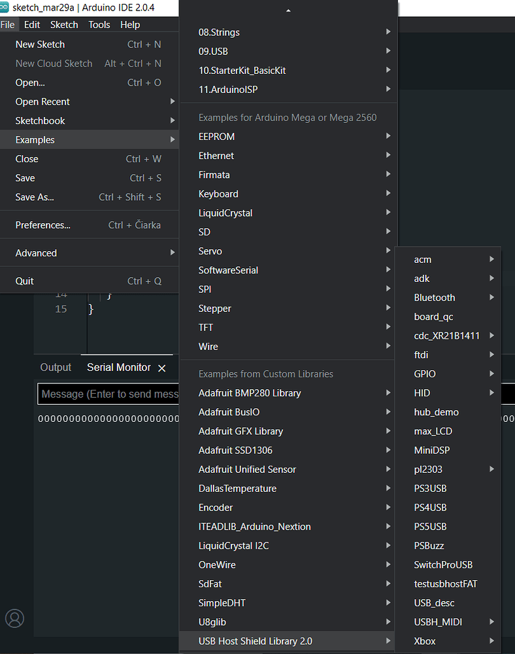This screenshot has height=654, width=515.
Task: Close the Serial Monitor tab
Action: (161, 368)
